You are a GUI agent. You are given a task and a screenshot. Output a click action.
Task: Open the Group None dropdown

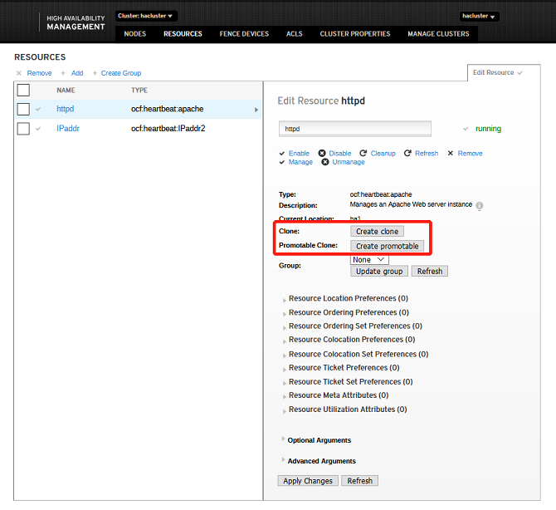[369, 260]
